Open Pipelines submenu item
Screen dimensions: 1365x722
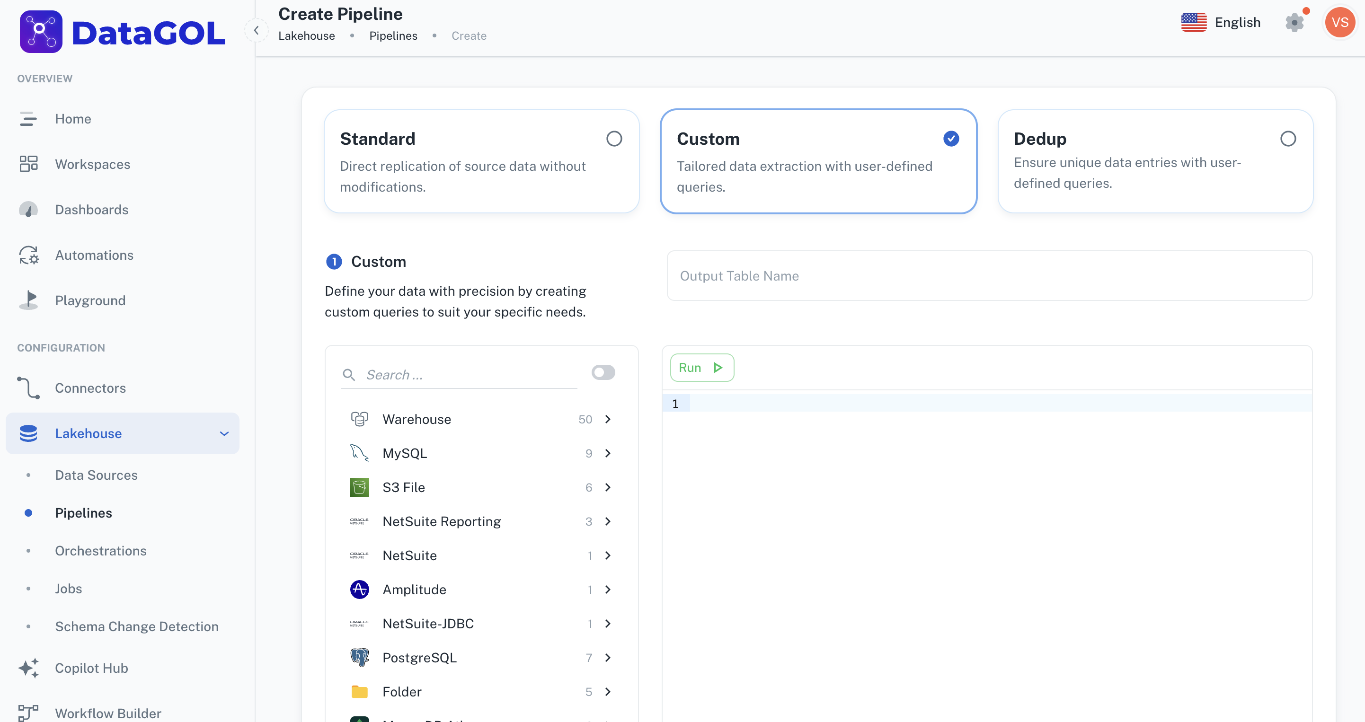(x=83, y=513)
